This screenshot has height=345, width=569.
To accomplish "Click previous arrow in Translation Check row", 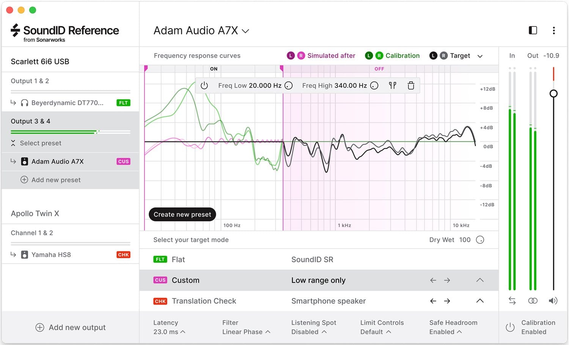I will (433, 301).
